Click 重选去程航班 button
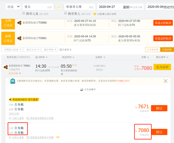 (163, 23)
